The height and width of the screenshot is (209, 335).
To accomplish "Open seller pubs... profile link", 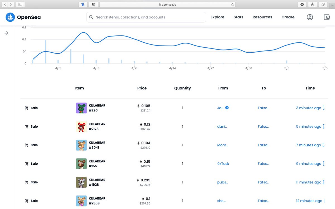I will click(x=222, y=182).
